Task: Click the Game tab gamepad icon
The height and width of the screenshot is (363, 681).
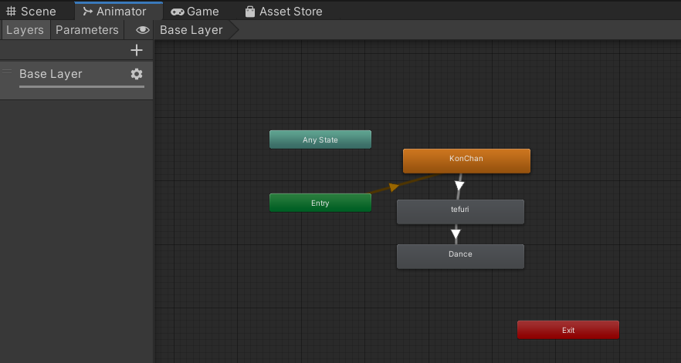Action: pyautogui.click(x=178, y=12)
